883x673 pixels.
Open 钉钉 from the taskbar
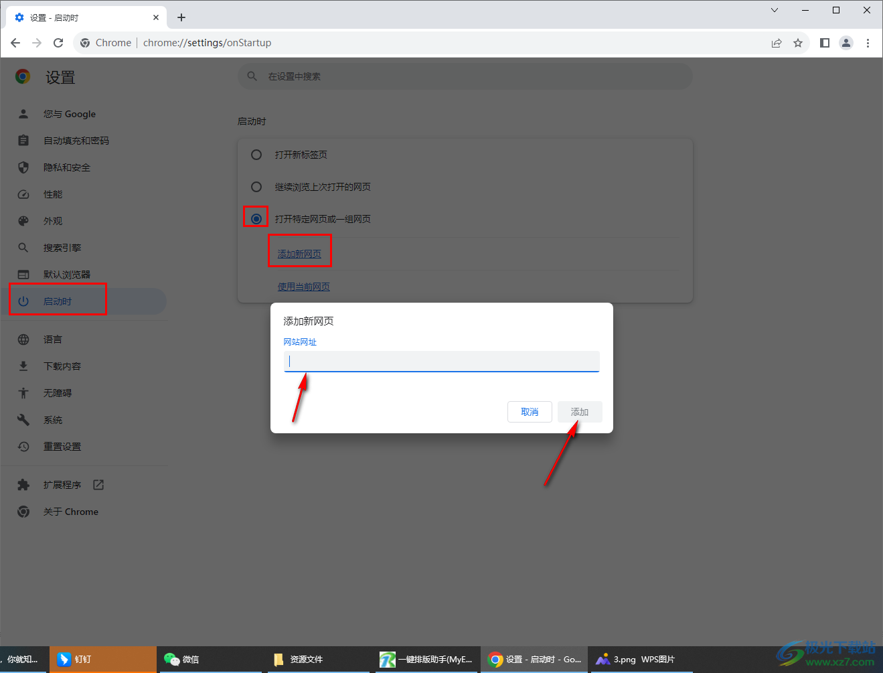pos(102,660)
